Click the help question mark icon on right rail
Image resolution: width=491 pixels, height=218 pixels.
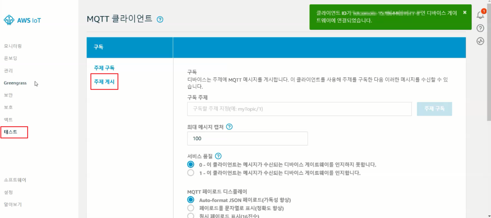pos(480,28)
